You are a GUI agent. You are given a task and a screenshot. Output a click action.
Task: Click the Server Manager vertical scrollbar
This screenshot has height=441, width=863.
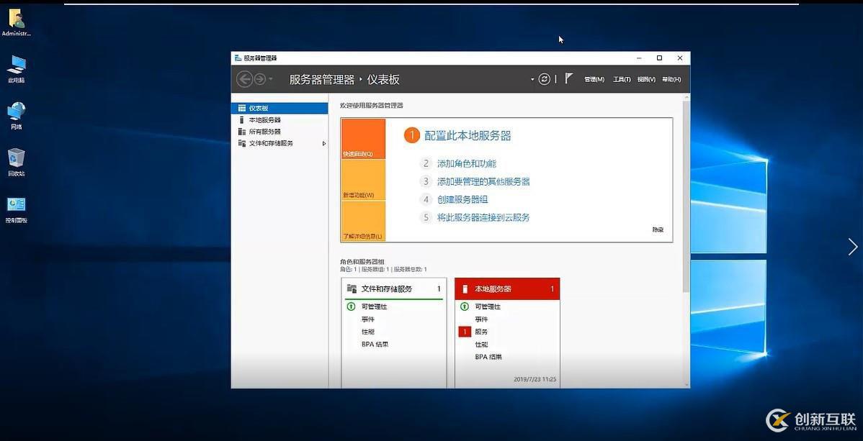pyautogui.click(x=686, y=196)
